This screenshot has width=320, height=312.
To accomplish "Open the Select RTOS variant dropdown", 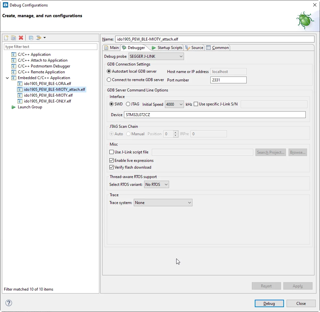I will (x=156, y=184).
